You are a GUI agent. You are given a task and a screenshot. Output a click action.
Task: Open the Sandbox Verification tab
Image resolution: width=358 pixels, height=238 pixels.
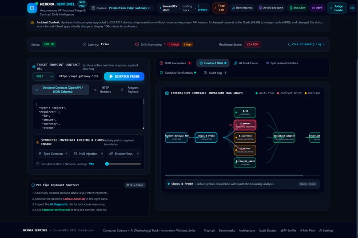pos(178,73)
